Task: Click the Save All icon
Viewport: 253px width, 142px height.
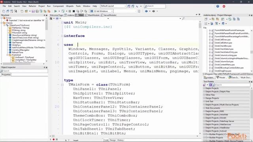Action: coord(37,11)
